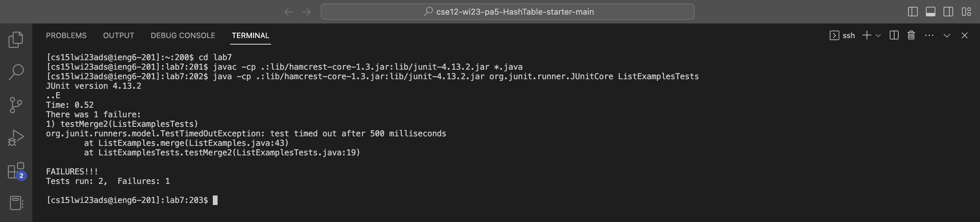This screenshot has width=980, height=222.
Task: Toggle the secondary side bar layout
Action: coord(948,12)
